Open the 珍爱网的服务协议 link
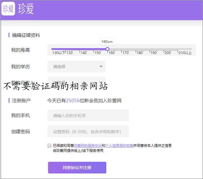The image size is (203, 179). 88,146
